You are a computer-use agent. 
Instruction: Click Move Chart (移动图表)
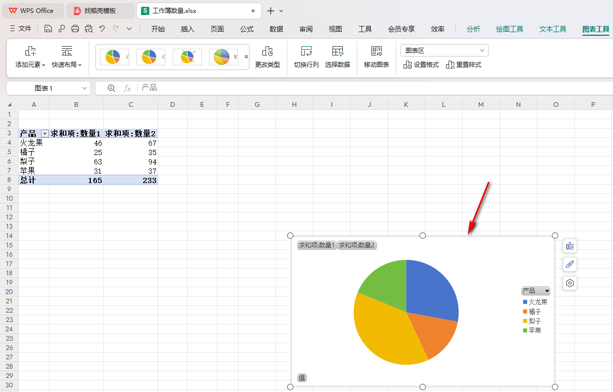pos(377,57)
